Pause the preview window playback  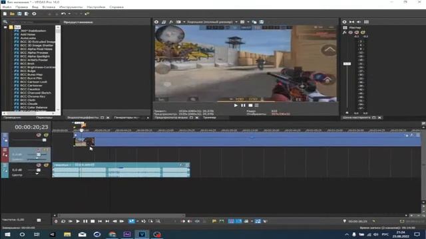click(243, 106)
